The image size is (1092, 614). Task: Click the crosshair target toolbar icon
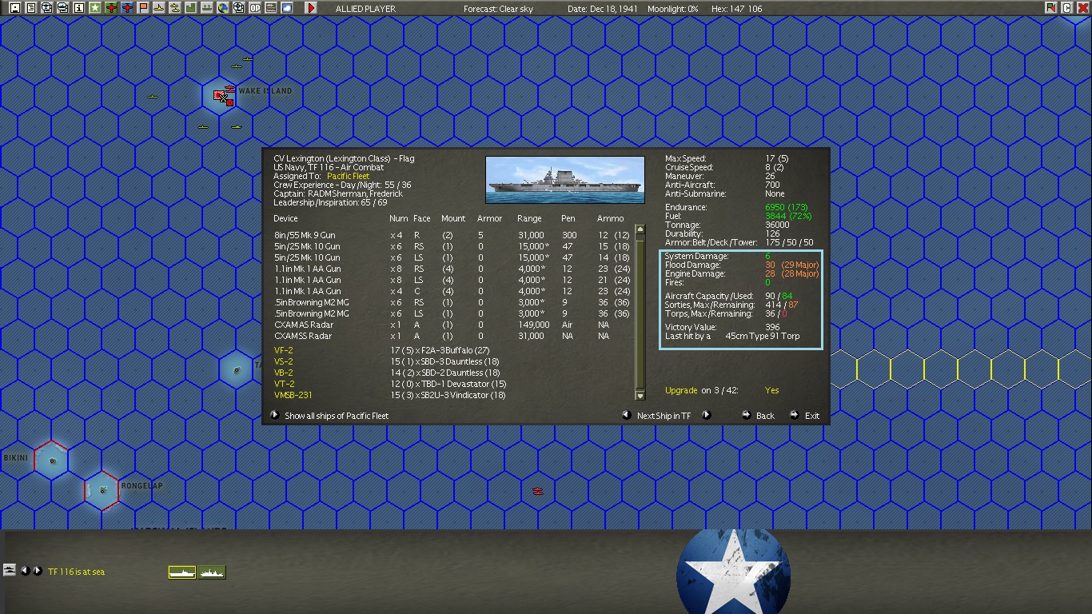coord(239,8)
